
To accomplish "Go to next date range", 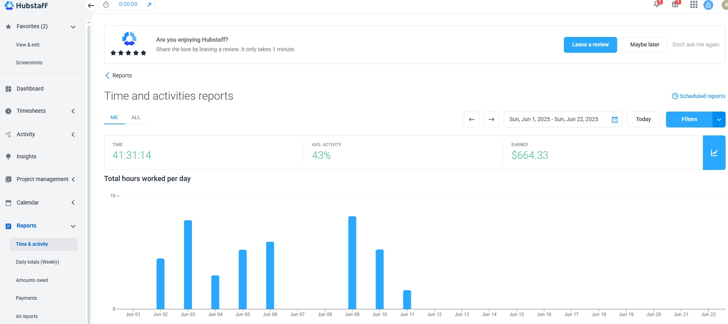I will [492, 120].
